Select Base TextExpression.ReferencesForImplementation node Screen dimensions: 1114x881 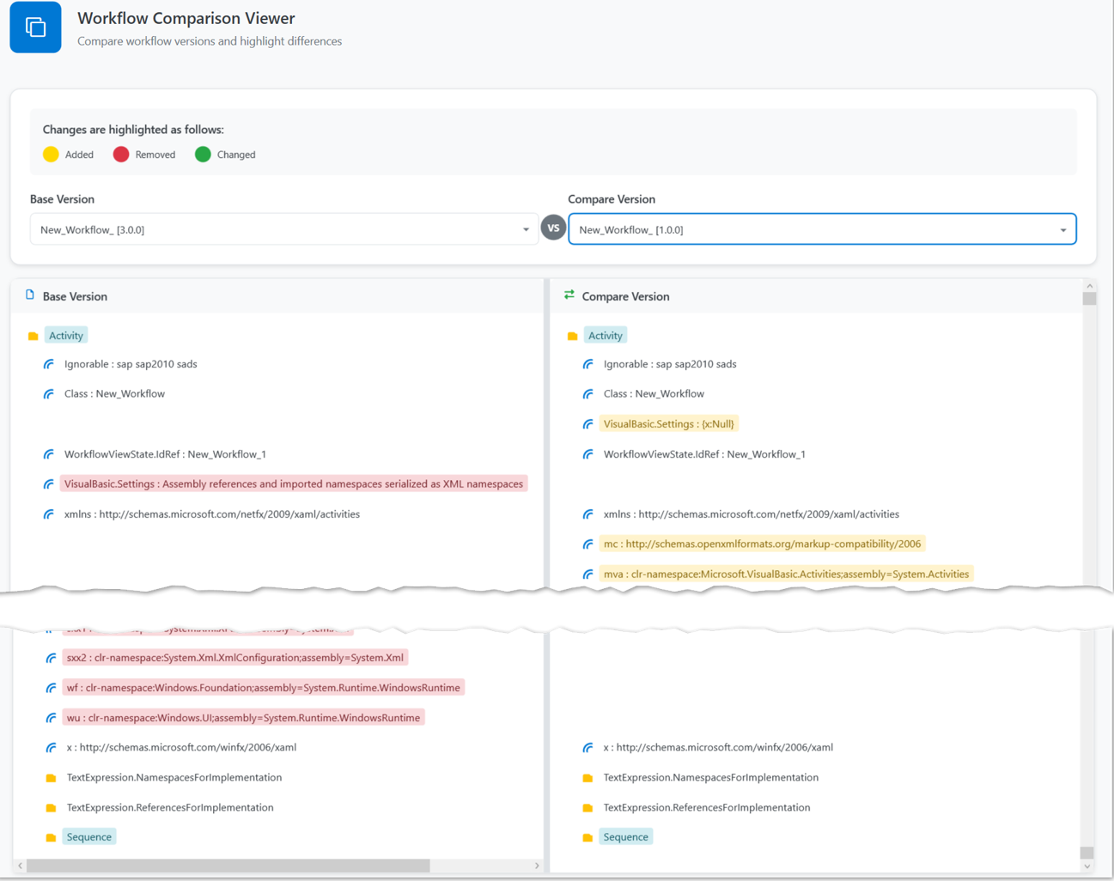tap(170, 807)
